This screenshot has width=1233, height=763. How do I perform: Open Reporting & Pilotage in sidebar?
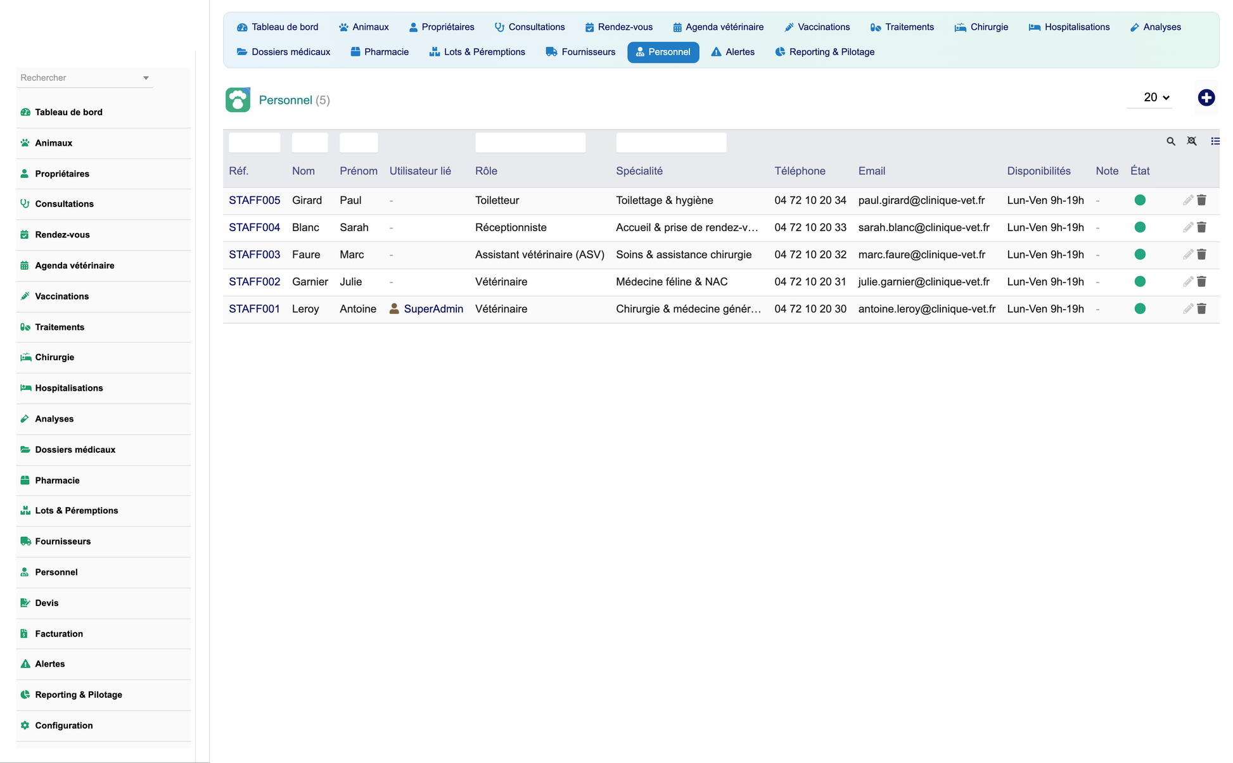tap(78, 695)
